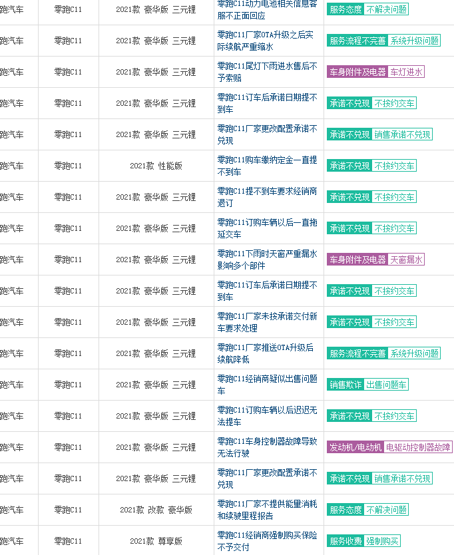454x555 pixels.
Task: Click the 发动机/电动机 tag
Action: [355, 447]
